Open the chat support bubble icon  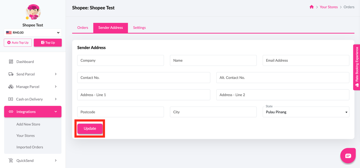[x=348, y=155]
